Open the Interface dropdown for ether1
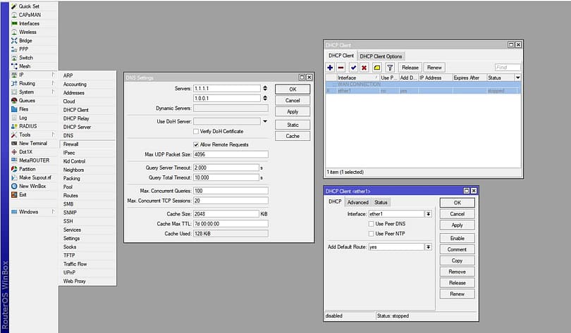The width and height of the screenshot is (571, 333). pos(429,214)
